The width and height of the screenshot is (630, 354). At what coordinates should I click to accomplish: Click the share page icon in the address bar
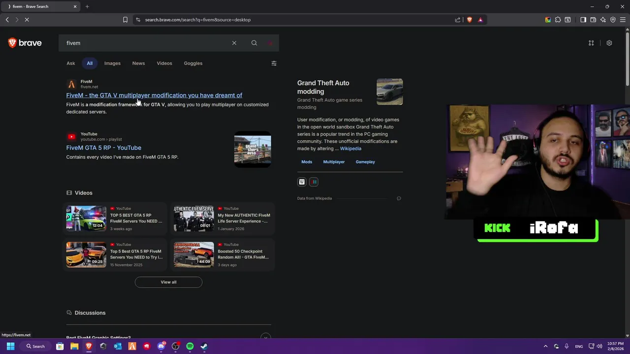[458, 20]
